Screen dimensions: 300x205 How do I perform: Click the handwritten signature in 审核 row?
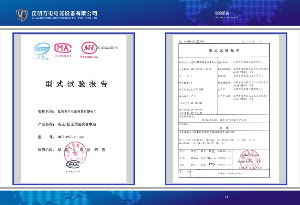(x=211, y=158)
